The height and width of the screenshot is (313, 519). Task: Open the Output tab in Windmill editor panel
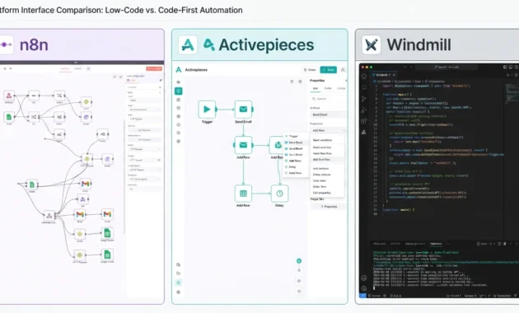[x=395, y=244]
